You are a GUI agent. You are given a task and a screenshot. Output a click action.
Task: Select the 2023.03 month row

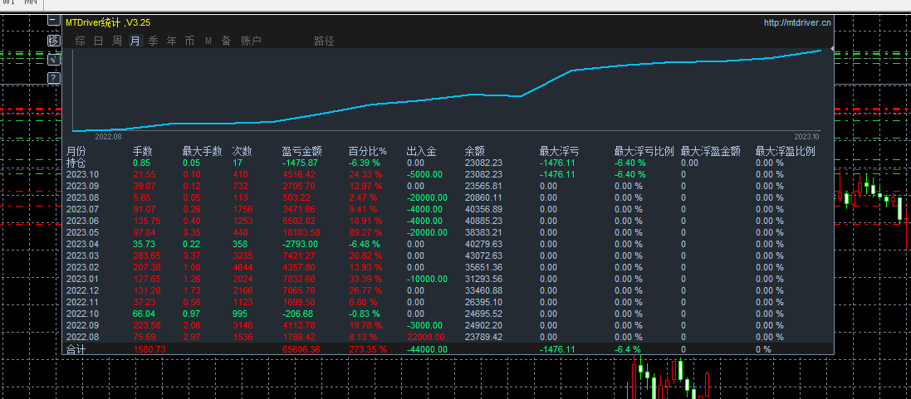coord(448,255)
